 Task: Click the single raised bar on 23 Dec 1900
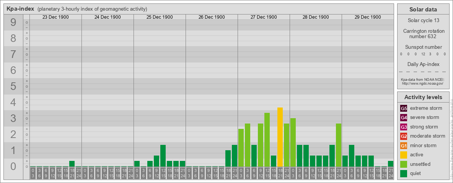pyautogui.click(x=72, y=164)
